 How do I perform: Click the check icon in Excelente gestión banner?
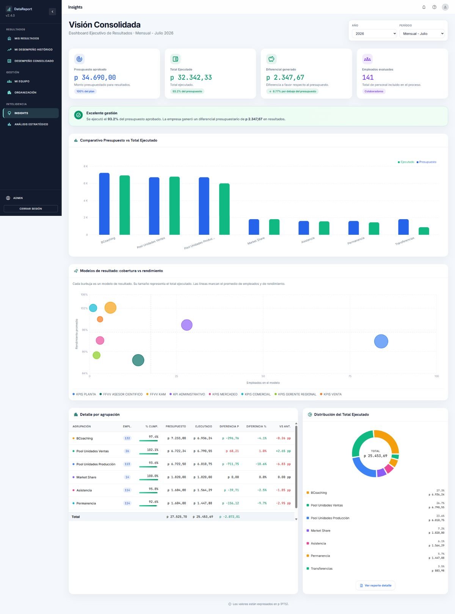[x=78, y=115]
